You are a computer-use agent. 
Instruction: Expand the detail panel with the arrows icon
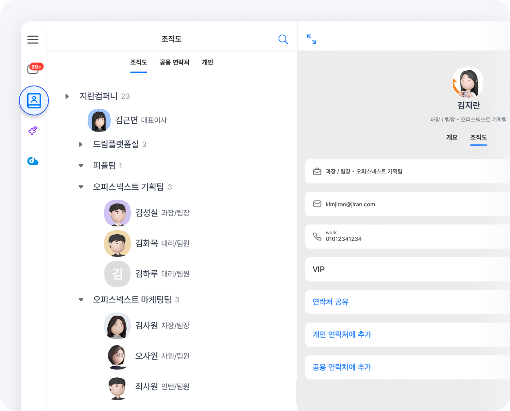click(311, 38)
